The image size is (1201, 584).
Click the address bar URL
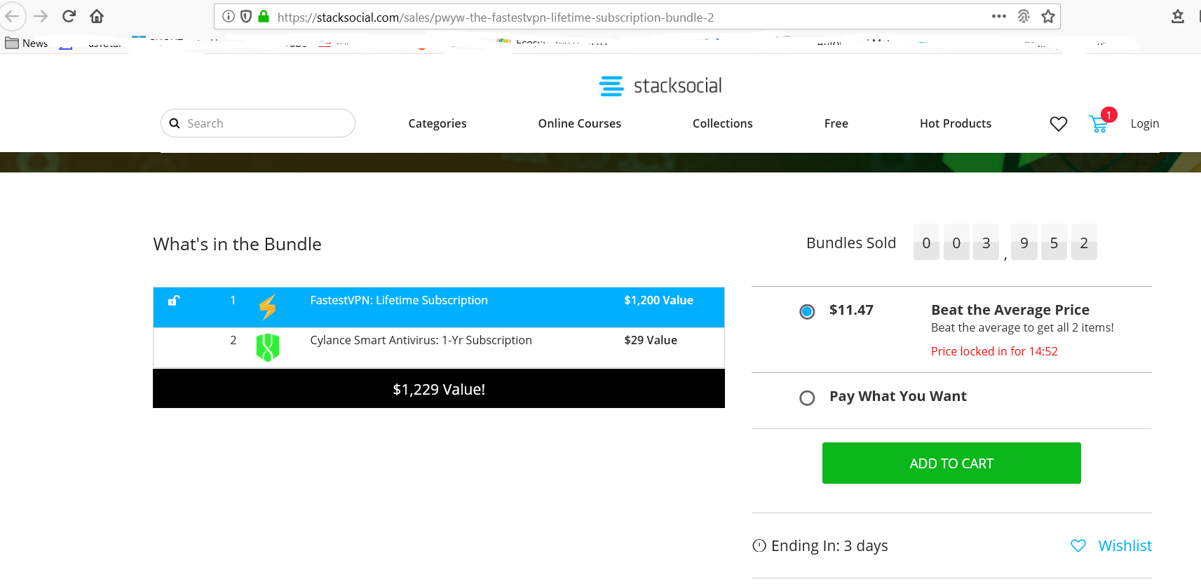tap(496, 18)
